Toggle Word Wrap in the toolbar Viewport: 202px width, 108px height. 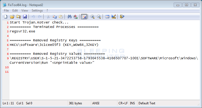[84, 17]
